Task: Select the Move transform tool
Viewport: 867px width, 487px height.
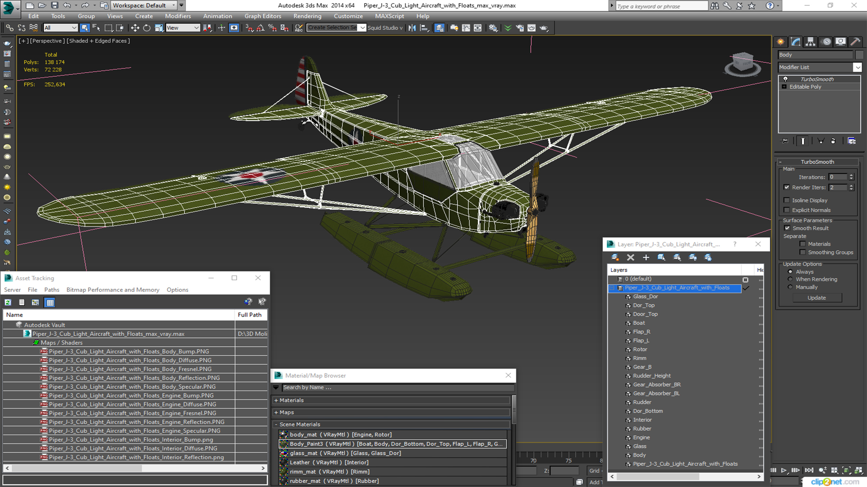Action: (x=135, y=28)
